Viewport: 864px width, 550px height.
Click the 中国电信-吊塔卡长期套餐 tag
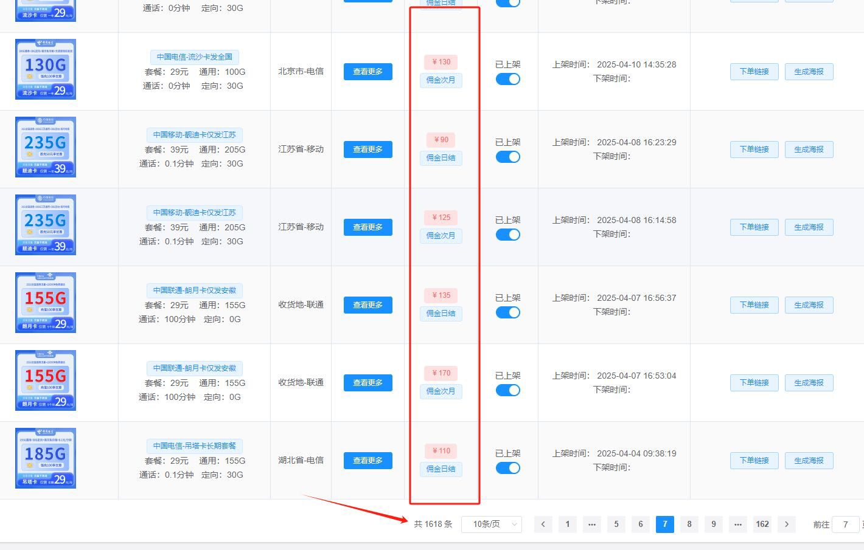coord(195,446)
